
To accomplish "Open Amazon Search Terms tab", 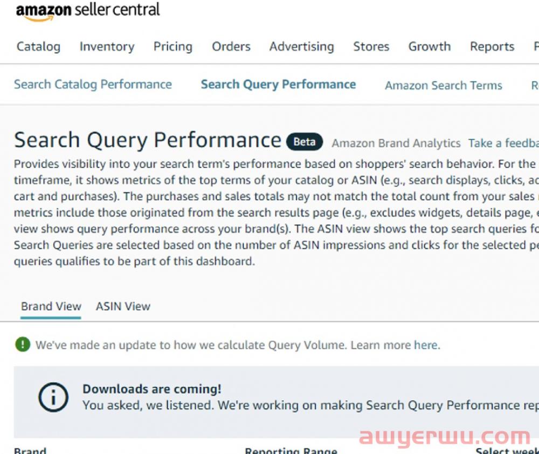I will 444,85.
